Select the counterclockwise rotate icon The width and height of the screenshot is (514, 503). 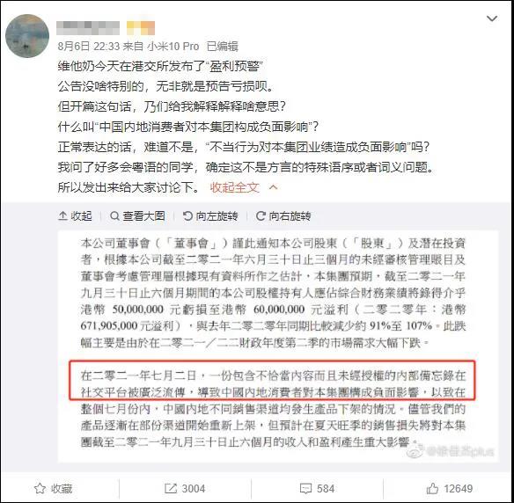click(x=187, y=216)
